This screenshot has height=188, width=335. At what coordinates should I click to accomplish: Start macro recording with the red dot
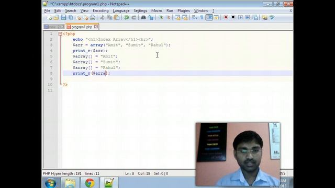point(226,17)
